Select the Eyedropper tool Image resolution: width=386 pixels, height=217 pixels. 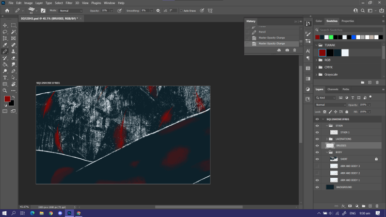pos(5,45)
